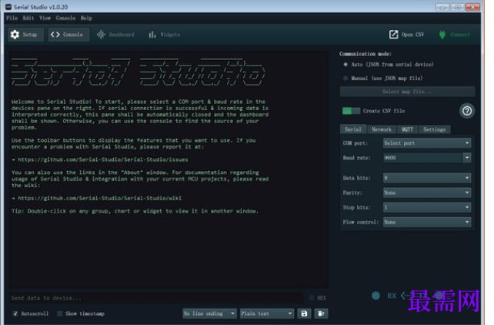
Task: Open the No line ending dropdown
Action: pos(209,313)
